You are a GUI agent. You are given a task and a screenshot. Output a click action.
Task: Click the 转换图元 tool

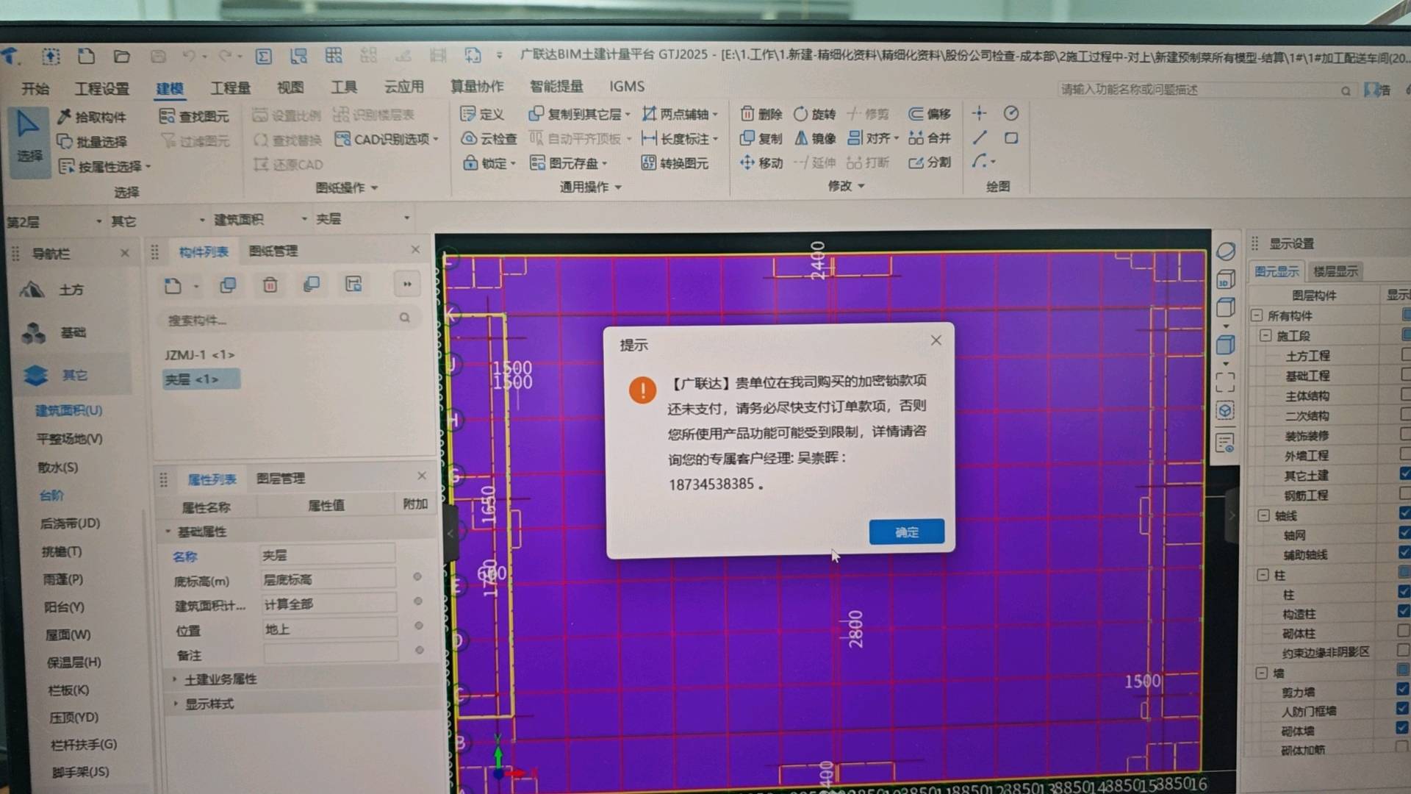[675, 163]
